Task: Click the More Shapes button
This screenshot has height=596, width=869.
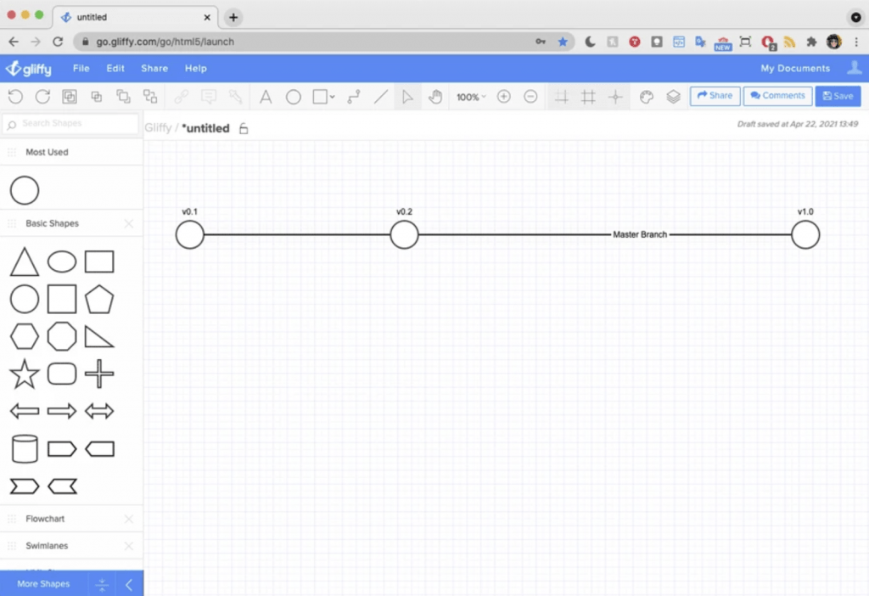Action: click(x=43, y=584)
